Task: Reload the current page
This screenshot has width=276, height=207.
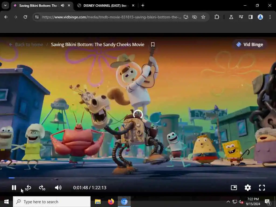Action: pos(25,17)
